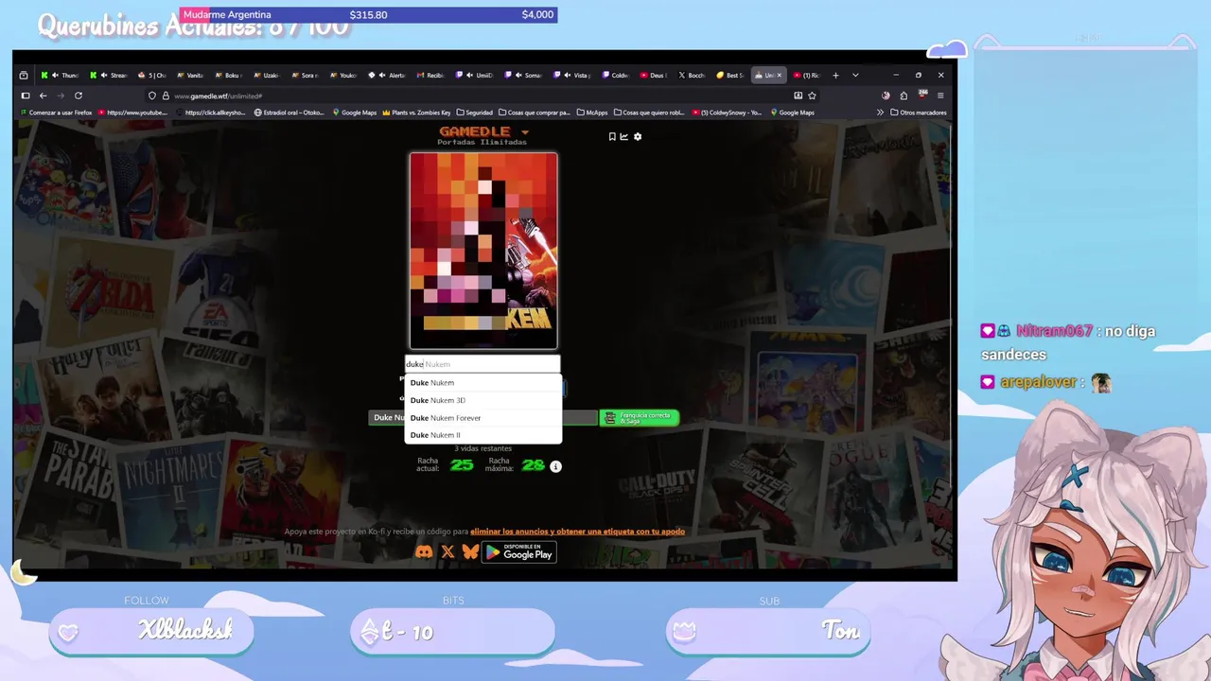1211x681 pixels.
Task: Open the "Seguridad" bookmarks folder
Action: pos(474,113)
